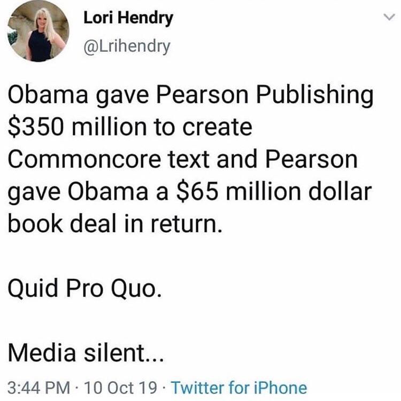Viewport: 401px width, 401px height.
Task: Click the 3:44 PM timestamp
Action: (39, 388)
